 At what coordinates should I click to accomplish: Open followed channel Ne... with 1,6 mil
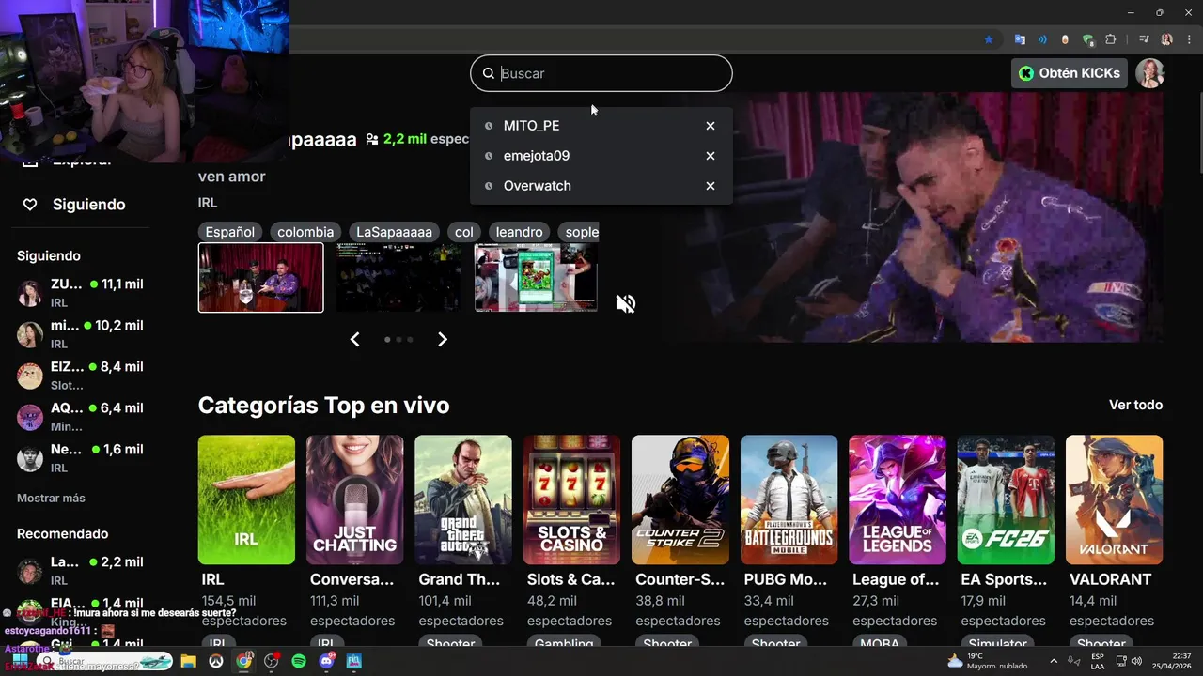click(83, 458)
